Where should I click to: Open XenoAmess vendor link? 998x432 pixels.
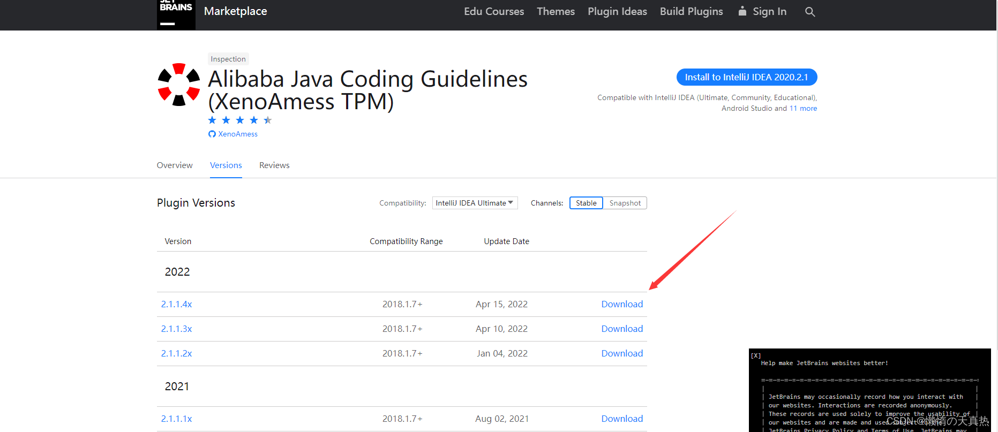238,134
